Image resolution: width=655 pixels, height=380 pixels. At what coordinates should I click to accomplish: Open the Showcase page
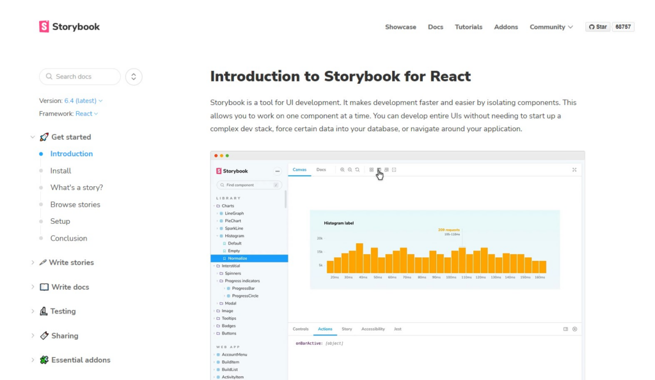pos(400,27)
